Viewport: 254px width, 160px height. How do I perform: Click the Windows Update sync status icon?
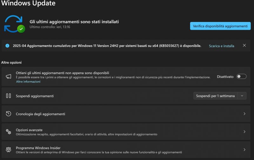[15, 24]
